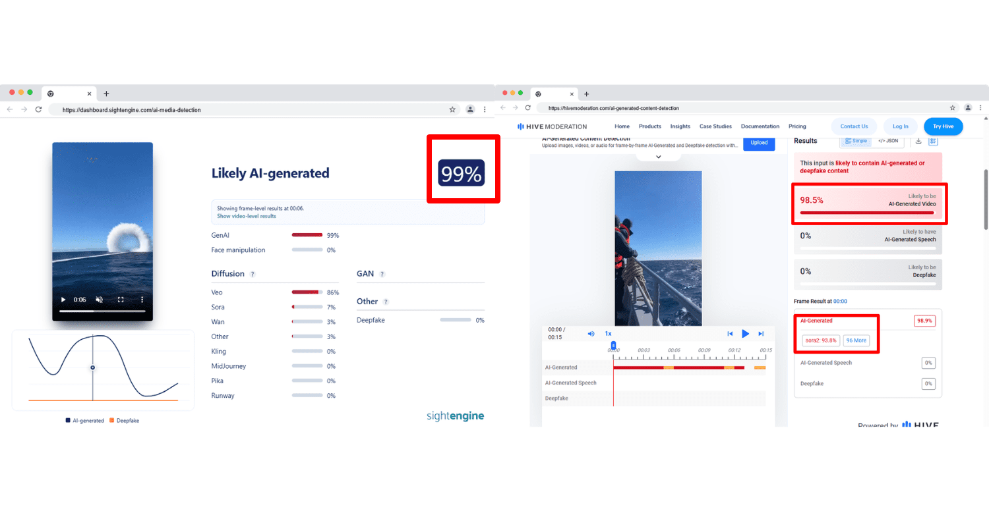Screen dimensions: 989x511
Task: Open the Sightengine video's three-dot options
Action: coord(142,300)
